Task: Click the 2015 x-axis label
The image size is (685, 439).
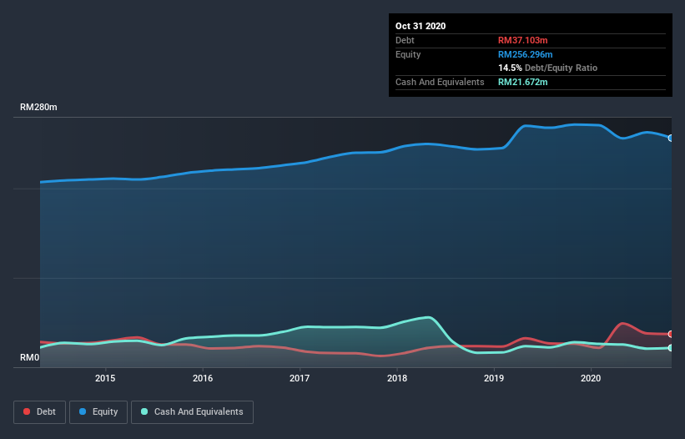Action: 105,378
